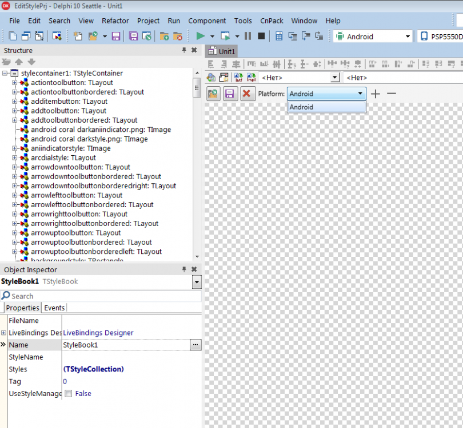Expand the actiontoolbutton tree node
The image size is (463, 428).
tap(14, 83)
